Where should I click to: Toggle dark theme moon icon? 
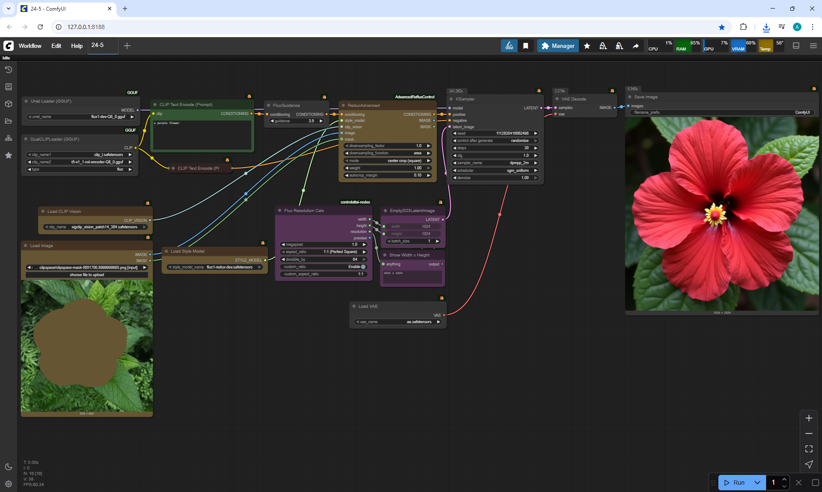(8, 467)
